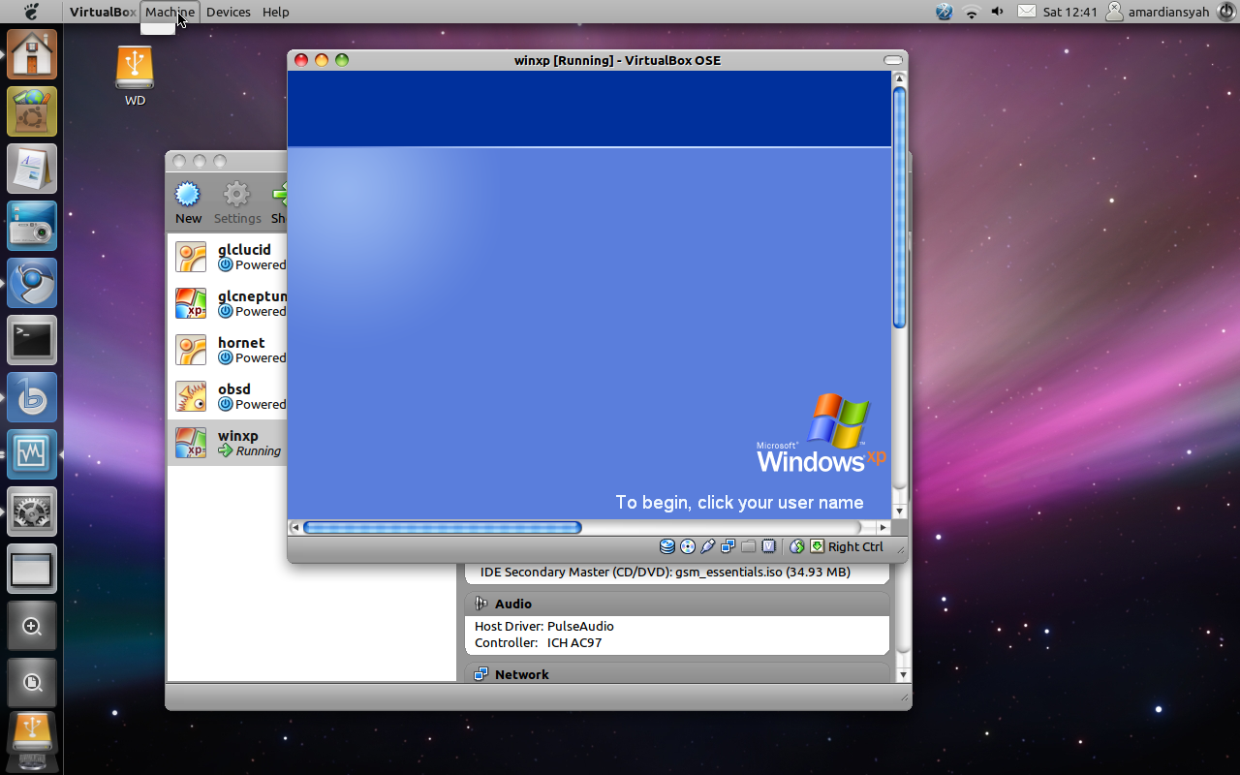Click the VM window scroll right arrow

point(883,527)
